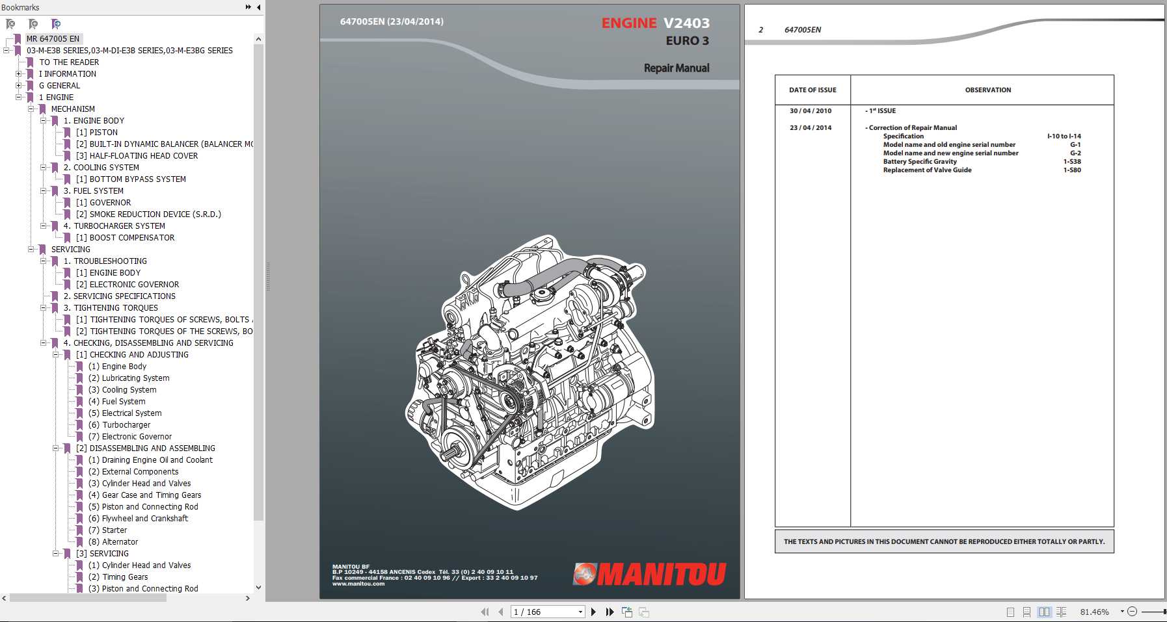1167x622 pixels.
Task: Collapse the 3. FUEL SYSTEM node
Action: (x=44, y=190)
